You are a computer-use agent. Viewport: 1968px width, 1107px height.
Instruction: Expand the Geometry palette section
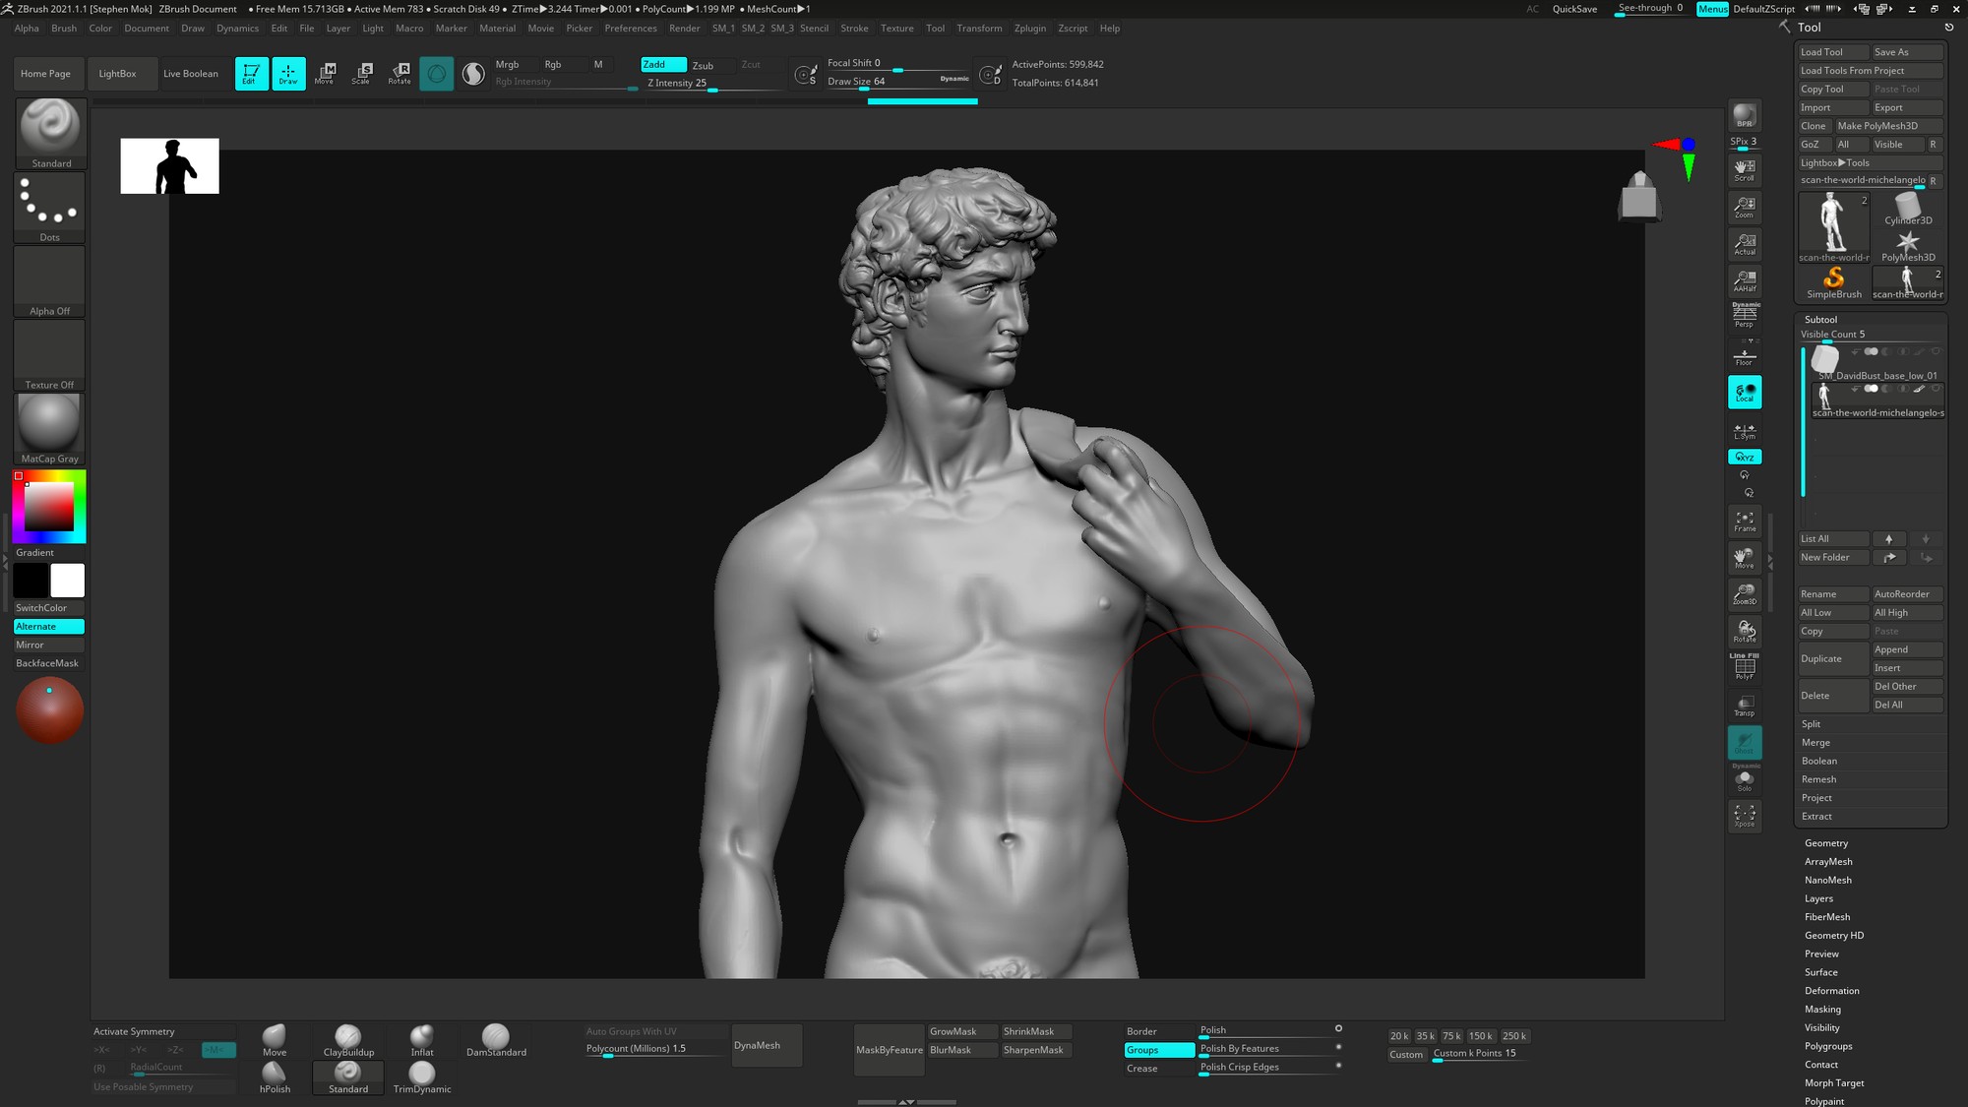(x=1826, y=843)
